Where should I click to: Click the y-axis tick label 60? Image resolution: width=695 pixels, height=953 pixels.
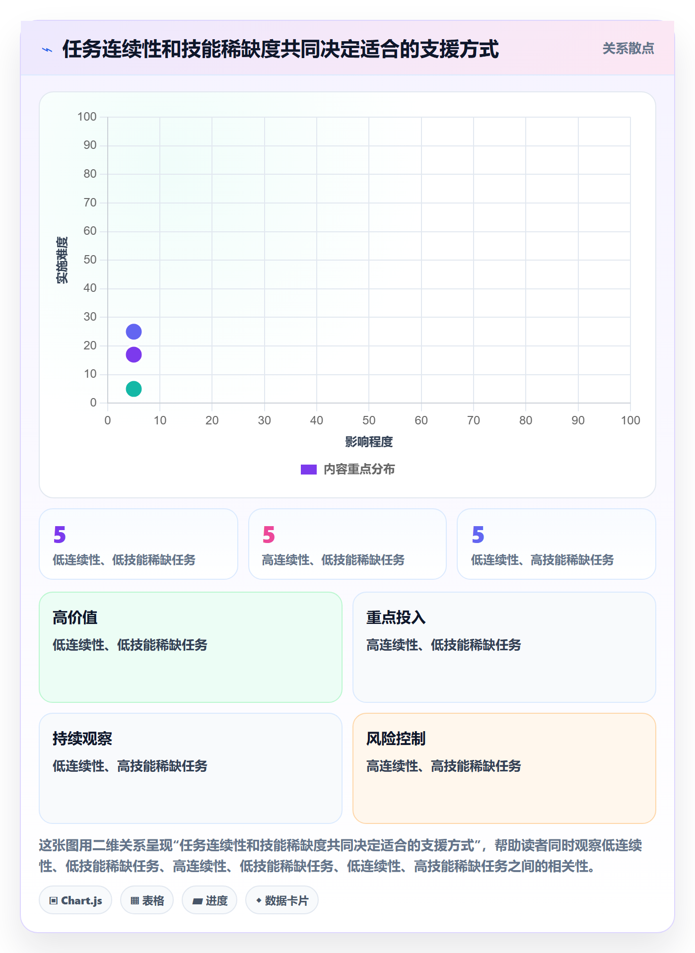coord(90,231)
